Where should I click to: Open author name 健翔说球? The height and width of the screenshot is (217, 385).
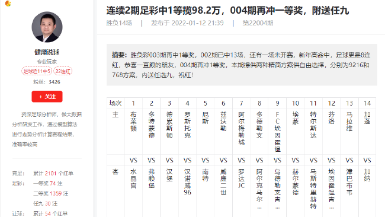coord(47,52)
